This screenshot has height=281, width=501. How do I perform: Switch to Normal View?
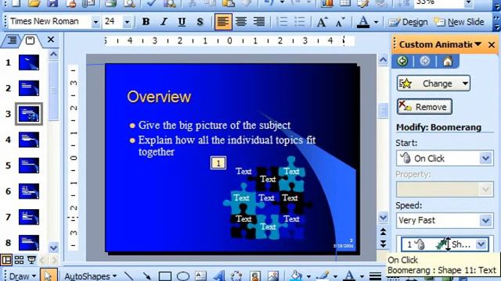point(6,260)
